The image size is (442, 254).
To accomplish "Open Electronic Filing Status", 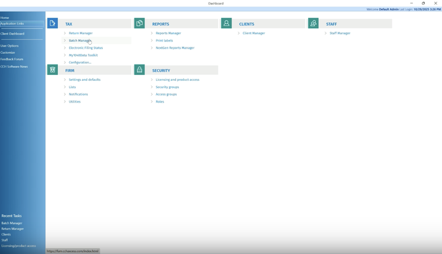I will pos(86,48).
